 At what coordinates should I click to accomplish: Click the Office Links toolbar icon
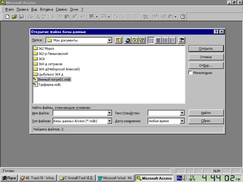[x=92, y=17]
